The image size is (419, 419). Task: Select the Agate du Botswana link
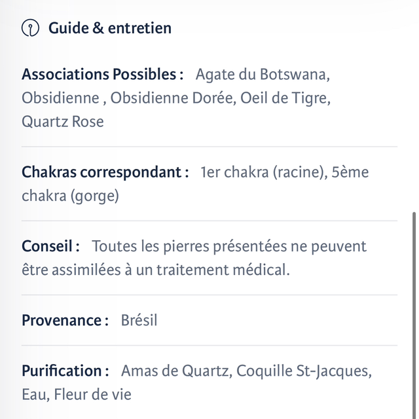(x=263, y=74)
